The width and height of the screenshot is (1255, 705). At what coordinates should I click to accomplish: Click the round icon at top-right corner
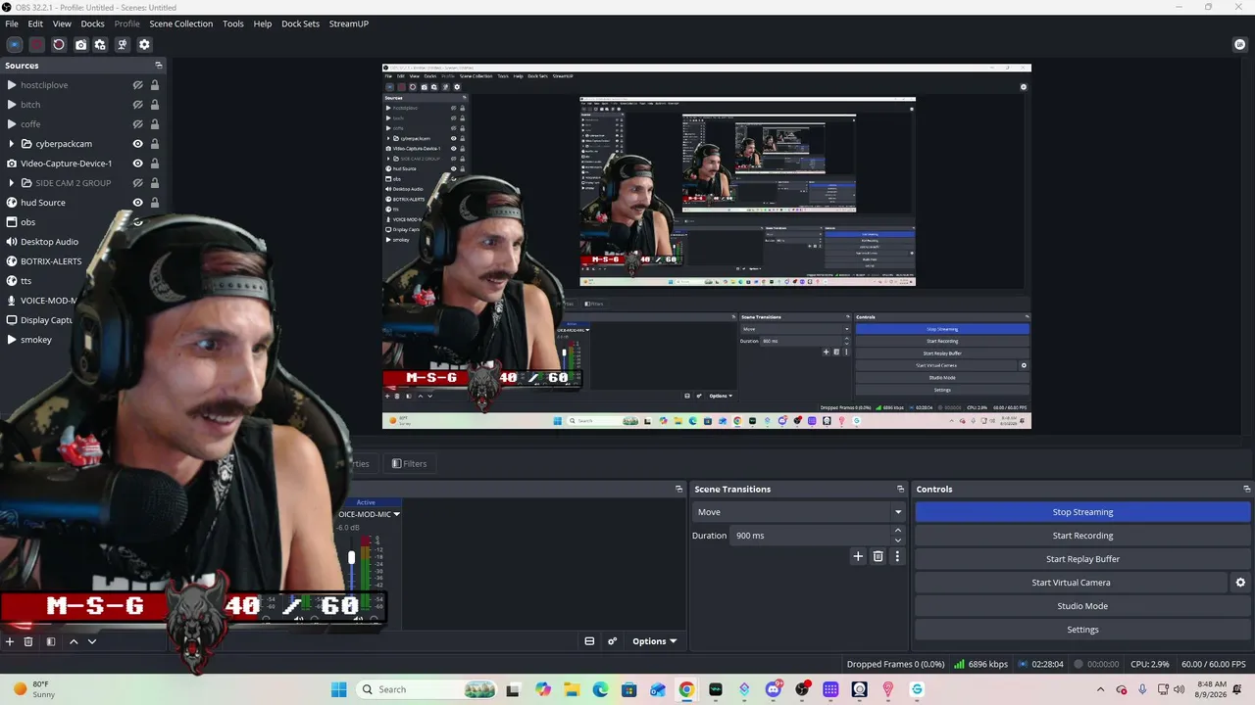coord(1240,44)
